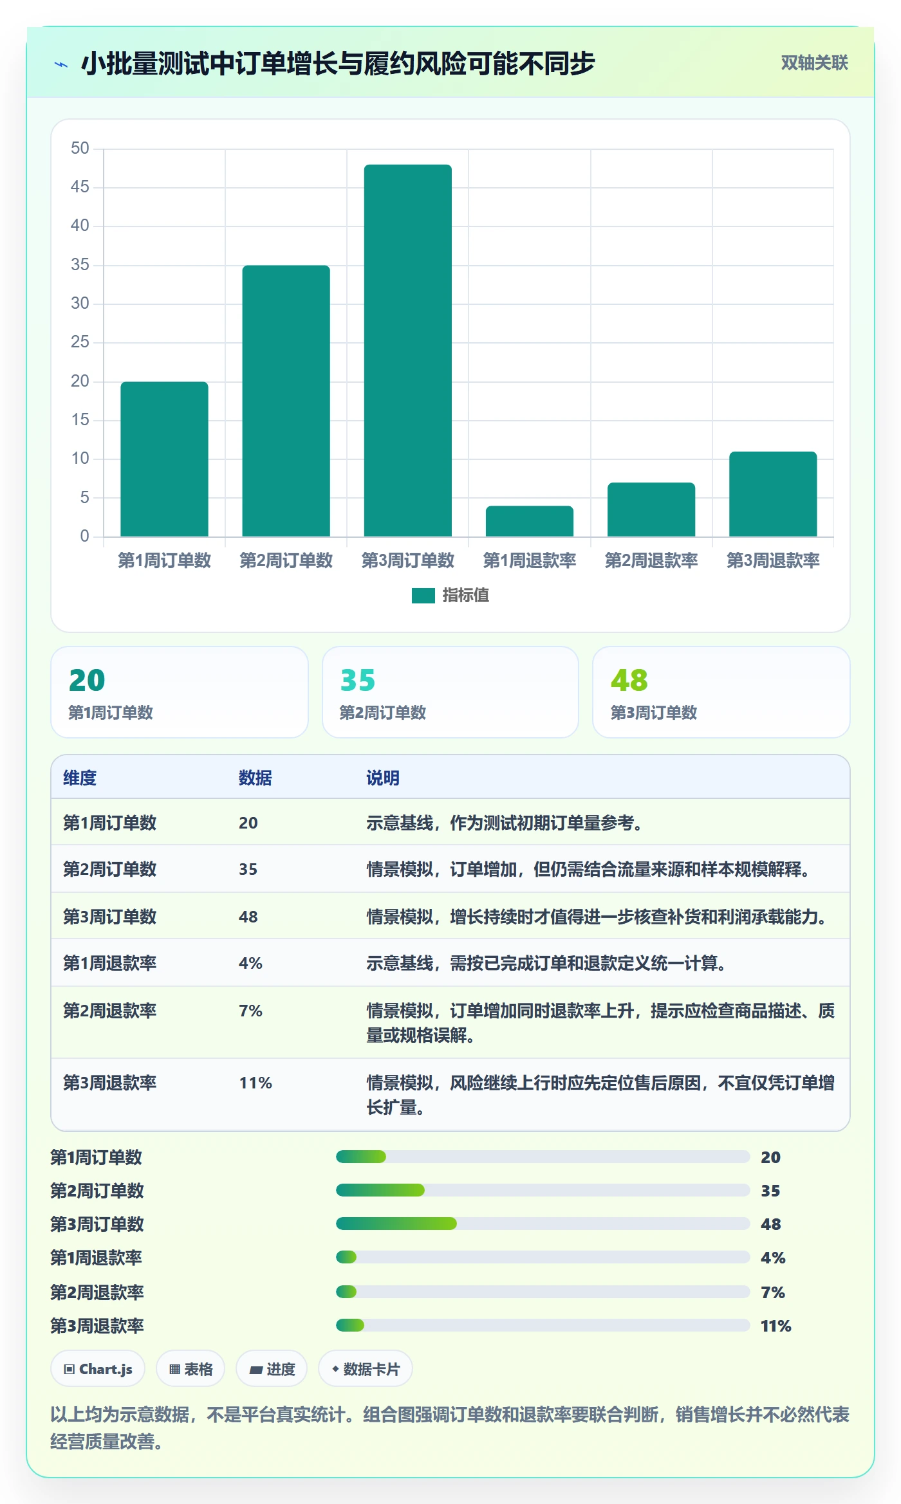Click the 第3周退款率 progress bar
This screenshot has height=1504, width=901.
point(543,1325)
